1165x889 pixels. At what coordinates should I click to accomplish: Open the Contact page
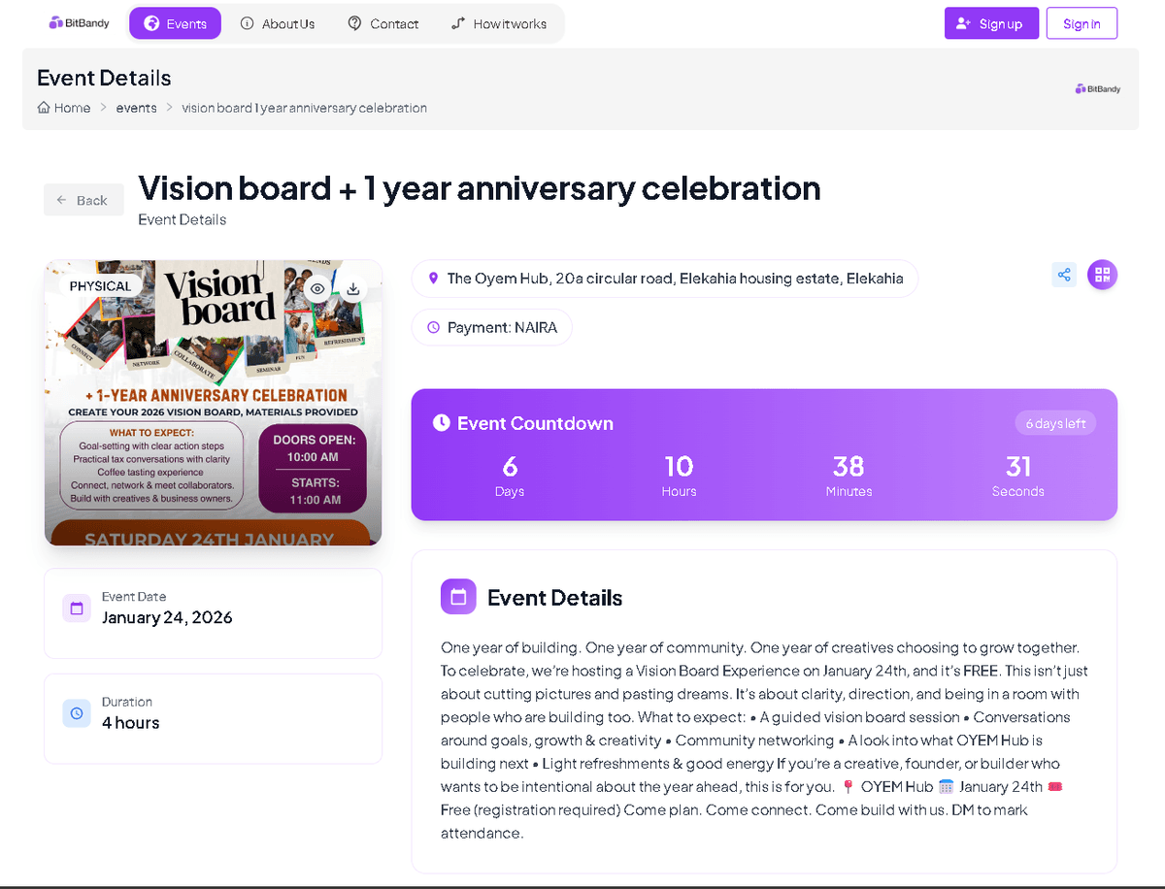[383, 23]
